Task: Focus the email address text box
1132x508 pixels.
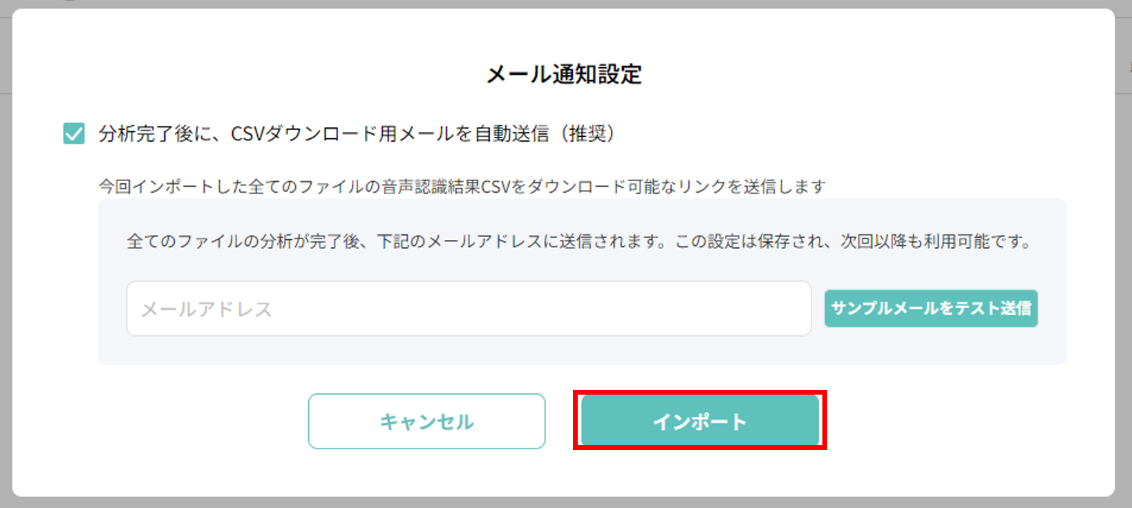Action: [469, 309]
